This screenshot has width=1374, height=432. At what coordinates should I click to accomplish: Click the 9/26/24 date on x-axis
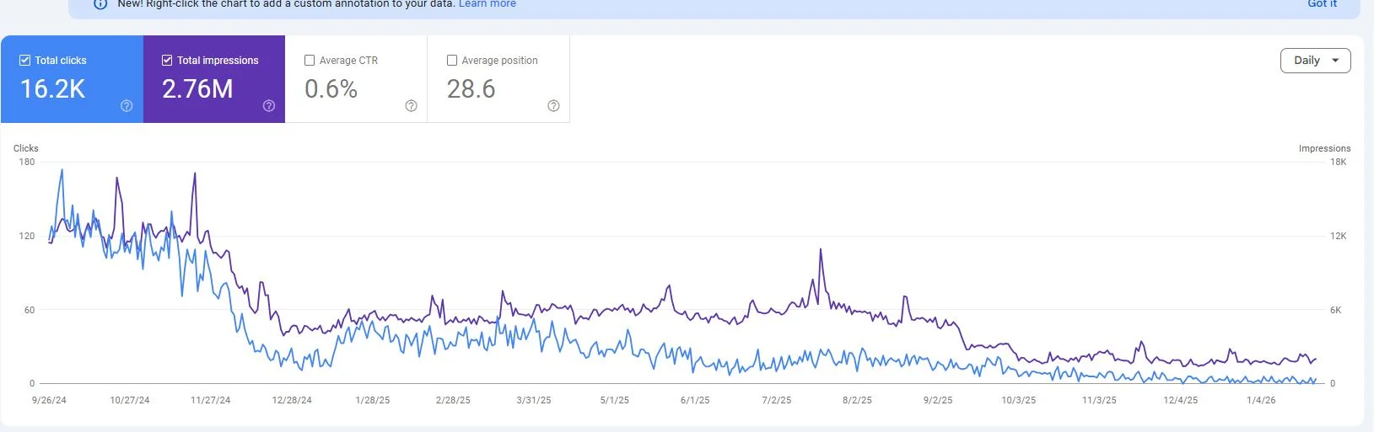49,400
